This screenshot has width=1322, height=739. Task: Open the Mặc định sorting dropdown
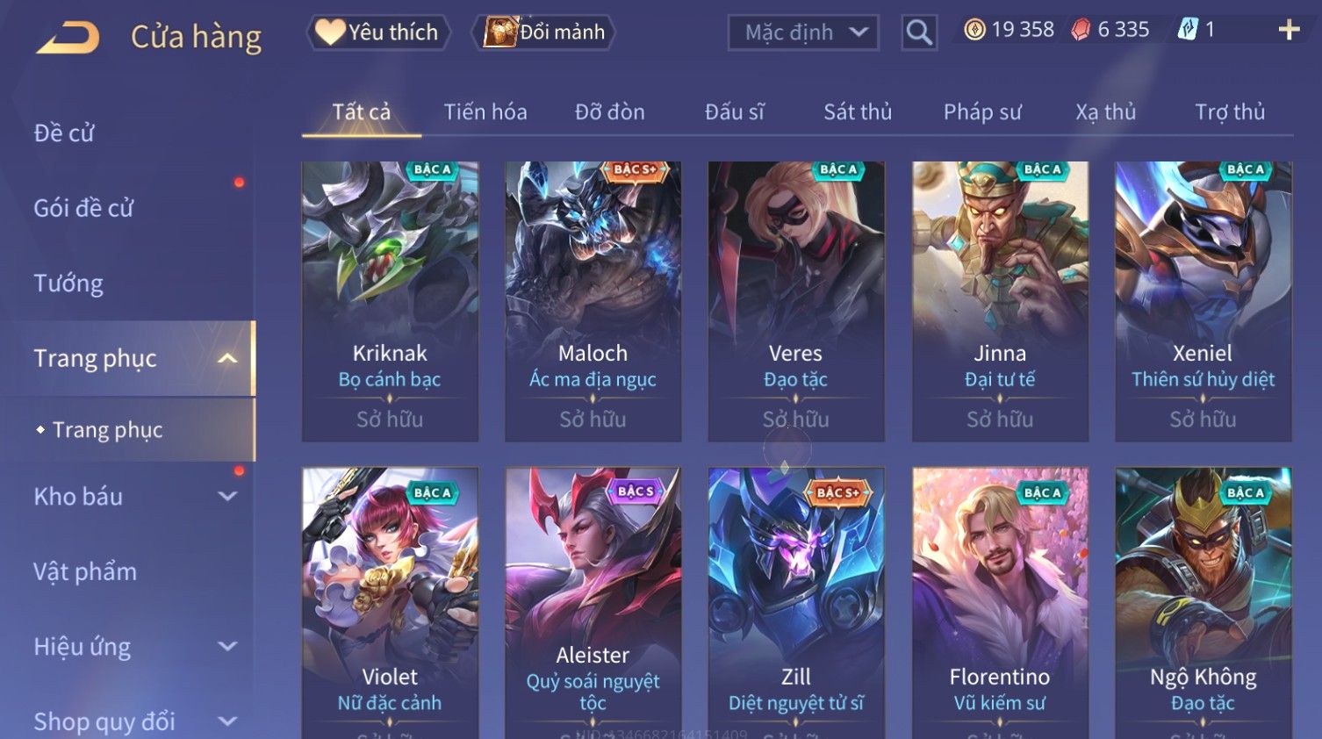(x=803, y=33)
